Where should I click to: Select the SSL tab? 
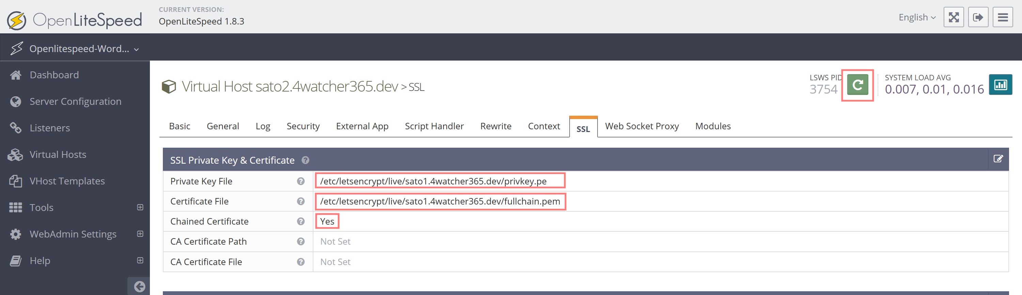[583, 128]
